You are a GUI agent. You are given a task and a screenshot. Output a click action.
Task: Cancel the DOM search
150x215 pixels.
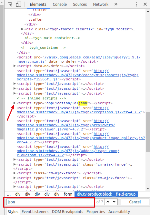pyautogui.click(x=135, y=202)
